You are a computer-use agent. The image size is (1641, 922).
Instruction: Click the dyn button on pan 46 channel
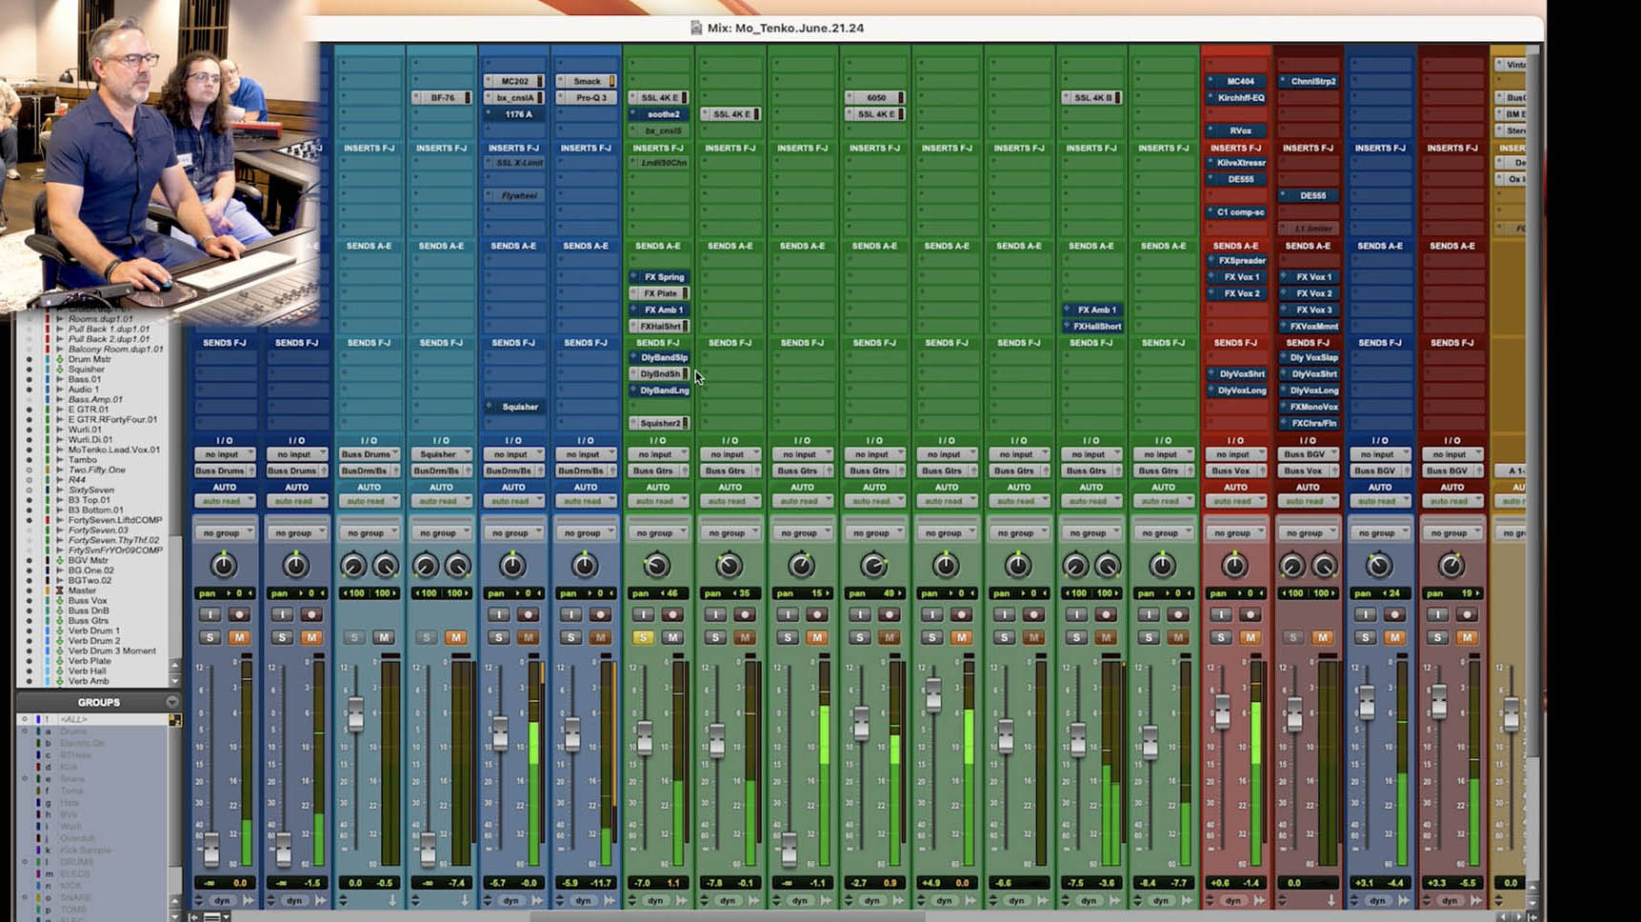point(655,900)
